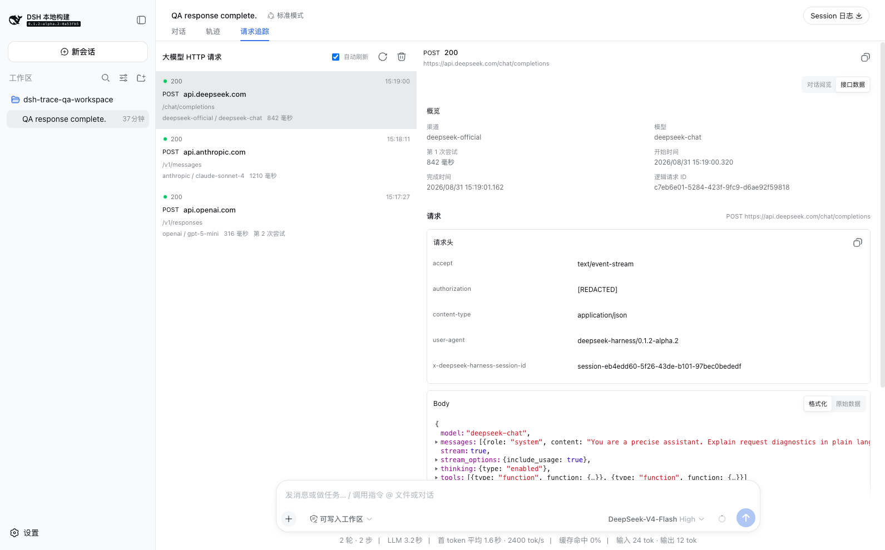Viewport: 885px width, 550px height.
Task: Click the 标准模式 mode indicator
Action: click(x=285, y=16)
